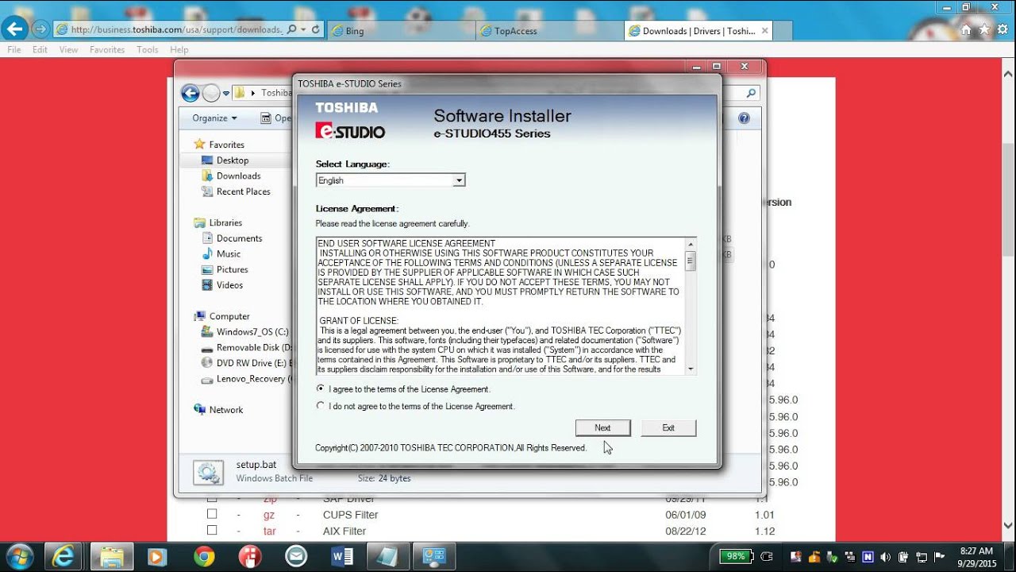1016x572 pixels.
Task: Click the tar link for AIX Filter
Action: pos(269,531)
